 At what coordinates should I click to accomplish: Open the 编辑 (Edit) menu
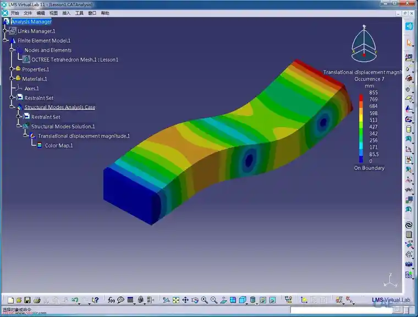click(x=41, y=13)
